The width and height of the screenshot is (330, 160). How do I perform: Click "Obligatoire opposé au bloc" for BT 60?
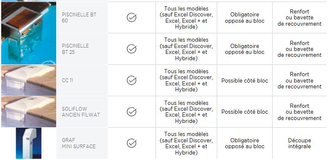tap(245, 18)
